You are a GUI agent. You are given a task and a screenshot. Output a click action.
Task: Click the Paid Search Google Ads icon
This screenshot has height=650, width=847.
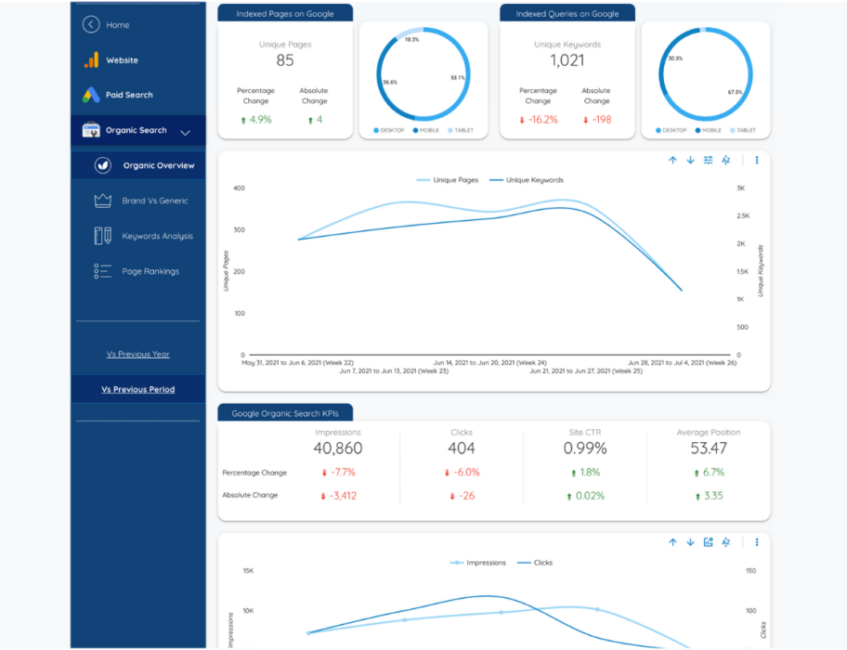(x=90, y=94)
